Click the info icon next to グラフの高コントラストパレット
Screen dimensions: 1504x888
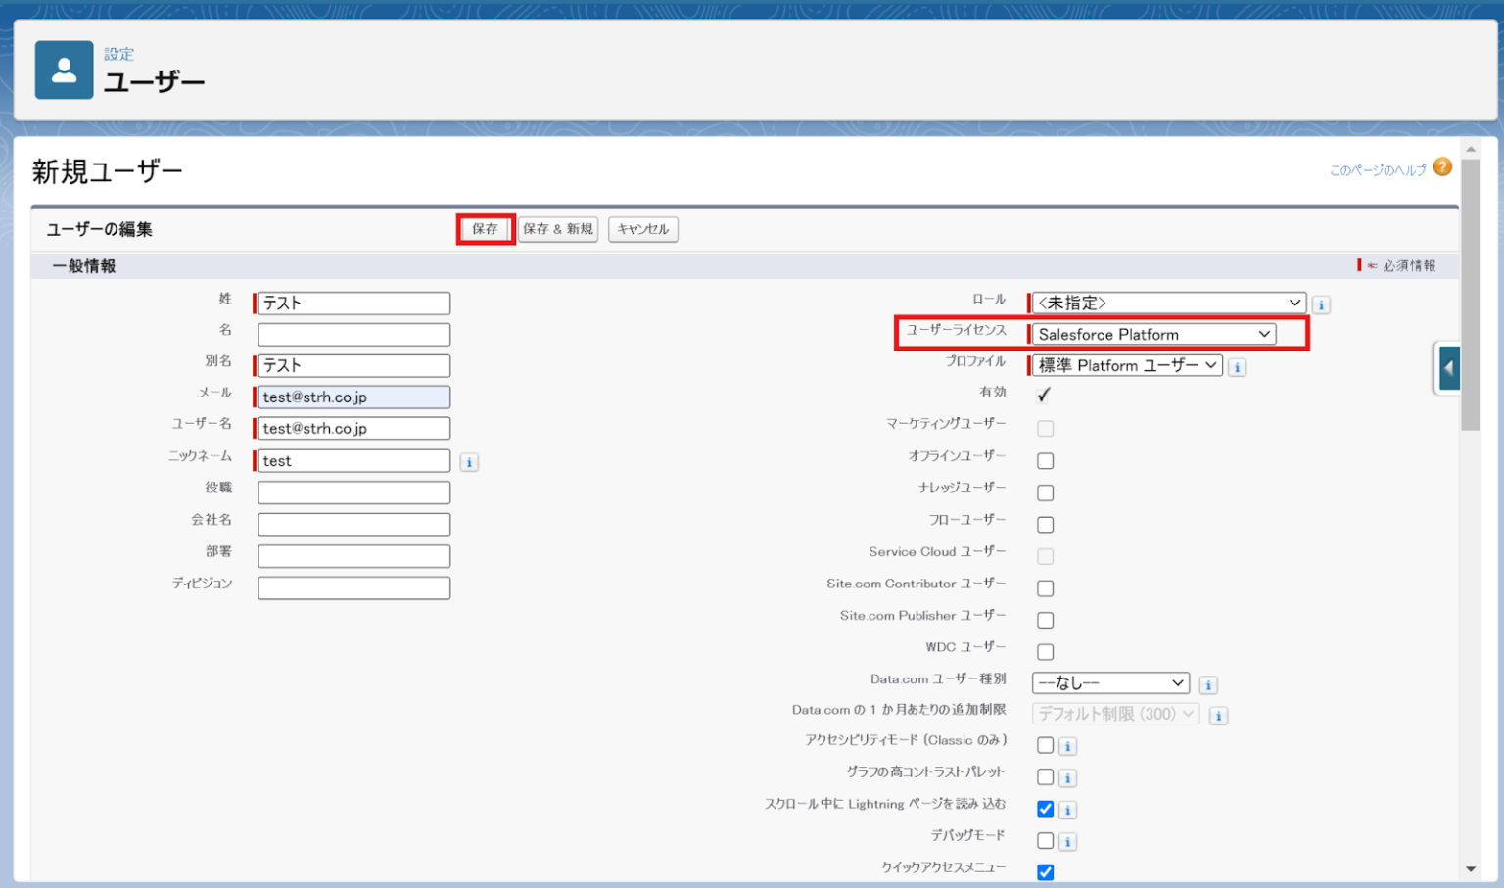(1067, 777)
